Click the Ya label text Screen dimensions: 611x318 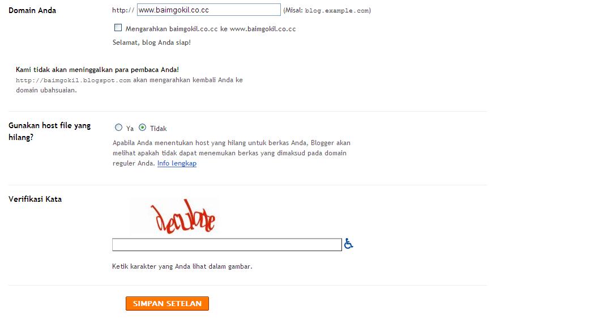130,128
